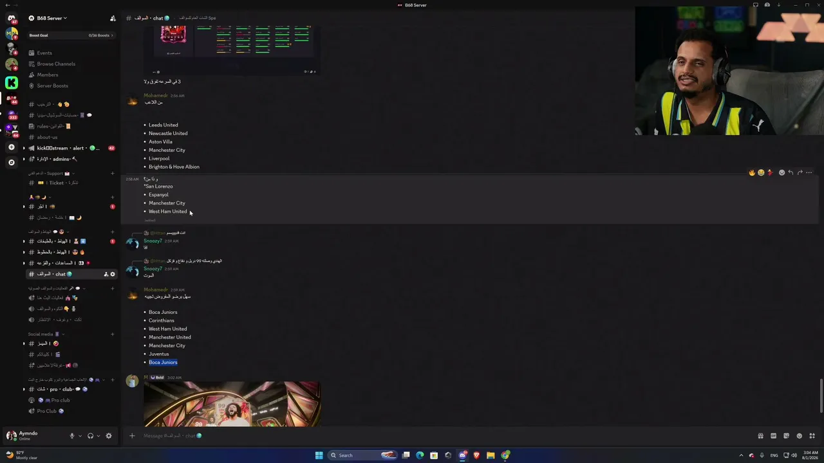Open the apps launcher icon in message bar
This screenshot has width=824, height=463.
[x=812, y=436]
